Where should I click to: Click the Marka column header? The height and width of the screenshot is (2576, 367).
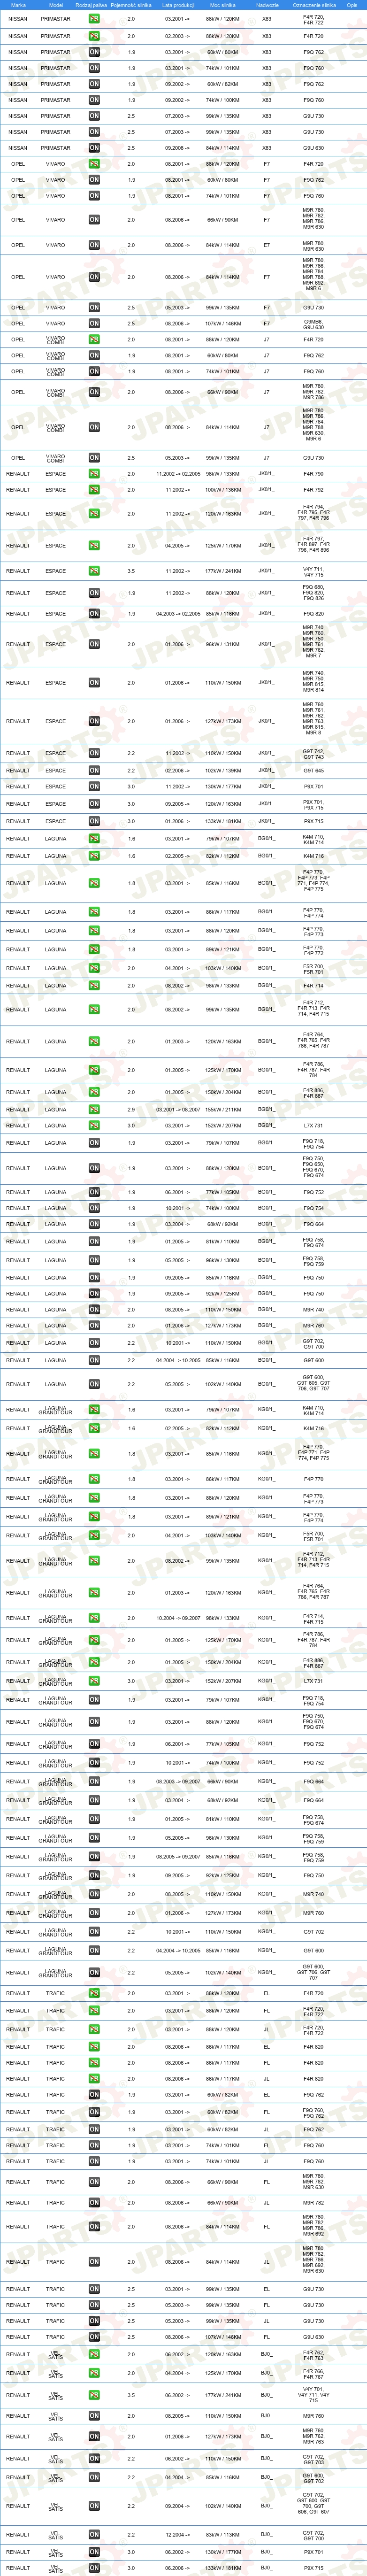click(18, 5)
